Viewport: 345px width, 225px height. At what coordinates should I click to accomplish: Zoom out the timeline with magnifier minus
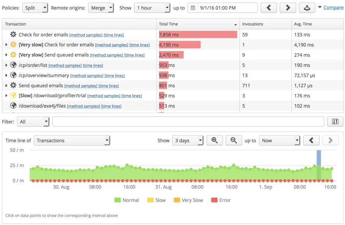coord(234,140)
